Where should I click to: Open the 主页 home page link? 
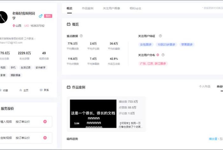24,90
